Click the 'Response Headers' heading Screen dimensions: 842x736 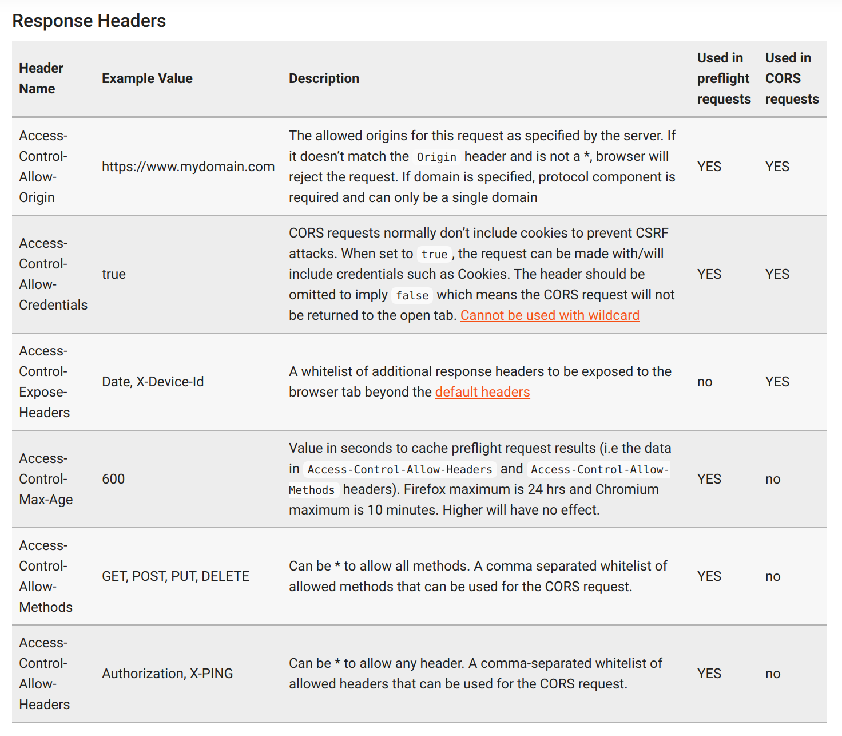point(89,21)
